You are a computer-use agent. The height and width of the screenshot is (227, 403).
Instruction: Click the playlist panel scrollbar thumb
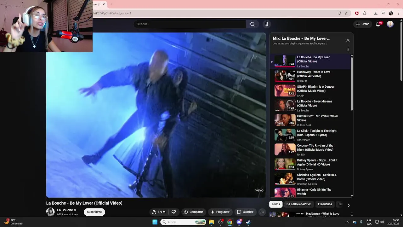[352, 84]
